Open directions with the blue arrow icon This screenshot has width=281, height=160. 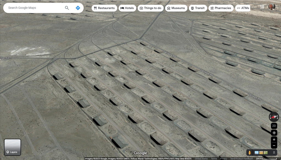(78, 8)
